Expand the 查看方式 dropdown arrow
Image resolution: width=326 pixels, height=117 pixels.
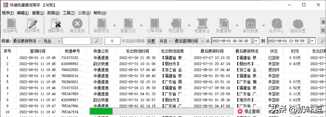[x=141, y=25]
